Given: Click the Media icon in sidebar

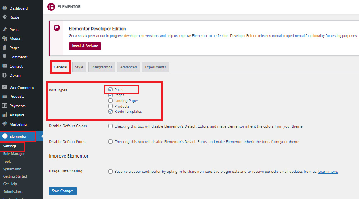Looking at the screenshot, I should 4,38.
